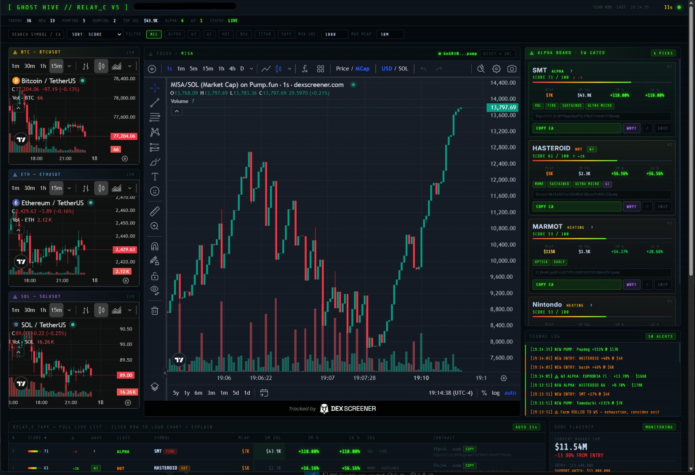Open MISA chart settings gear
695x475 pixels.
point(496,69)
